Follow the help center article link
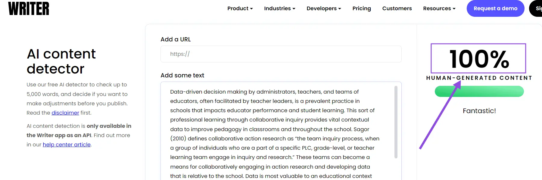The width and height of the screenshot is (542, 180). tap(67, 145)
